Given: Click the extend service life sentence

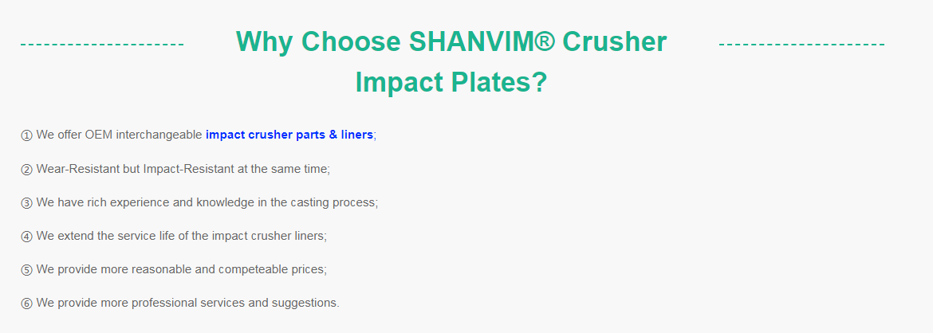Looking at the screenshot, I should click(x=182, y=236).
